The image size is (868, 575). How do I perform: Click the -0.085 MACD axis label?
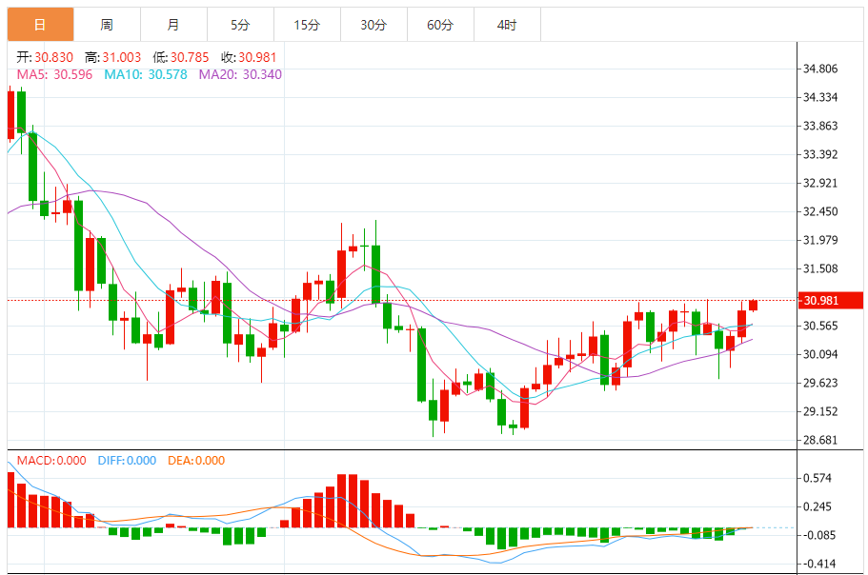[818, 535]
